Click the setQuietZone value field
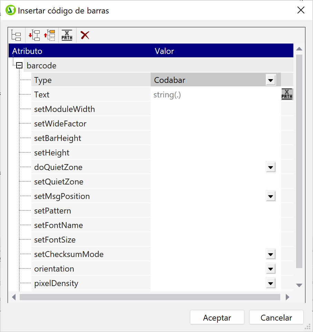Viewport: 313px width, 332px height. click(x=216, y=182)
